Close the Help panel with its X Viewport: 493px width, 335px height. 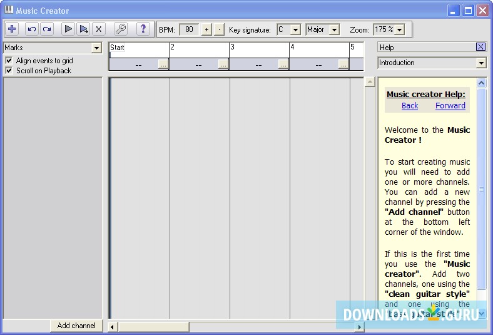[480, 47]
